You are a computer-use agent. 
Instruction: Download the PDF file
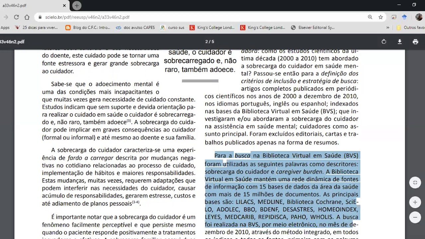click(x=400, y=42)
